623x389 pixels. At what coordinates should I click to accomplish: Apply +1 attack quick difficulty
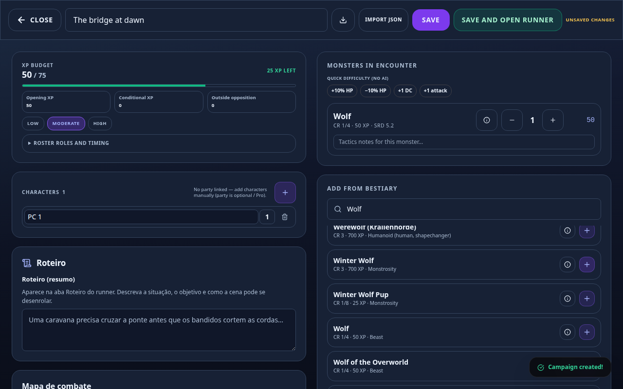click(436, 91)
